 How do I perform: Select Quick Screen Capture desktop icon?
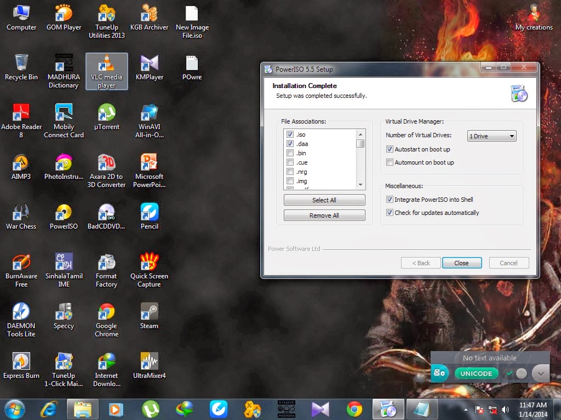point(149,270)
